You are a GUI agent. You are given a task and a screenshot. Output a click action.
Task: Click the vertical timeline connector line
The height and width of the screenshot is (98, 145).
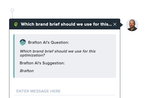(12, 15)
